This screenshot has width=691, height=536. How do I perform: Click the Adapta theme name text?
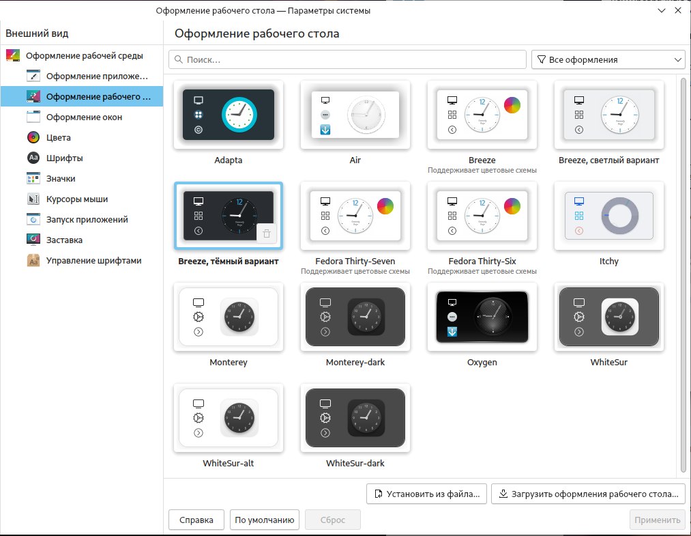point(229,160)
